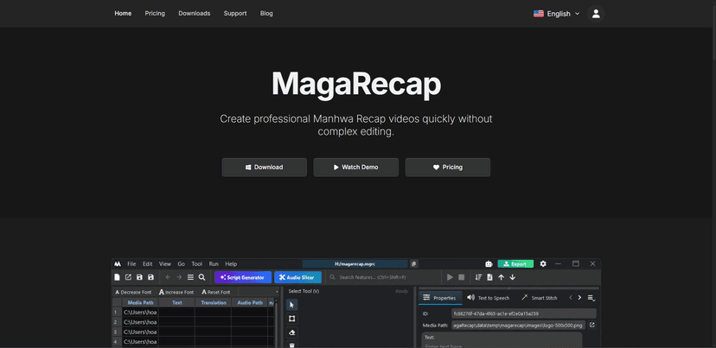Viewport: 716px width, 348px height.
Task: Click the document page icon beside sort
Action: click(489, 277)
